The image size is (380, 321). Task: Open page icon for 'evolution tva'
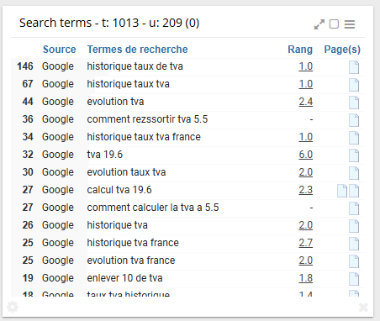tap(354, 103)
